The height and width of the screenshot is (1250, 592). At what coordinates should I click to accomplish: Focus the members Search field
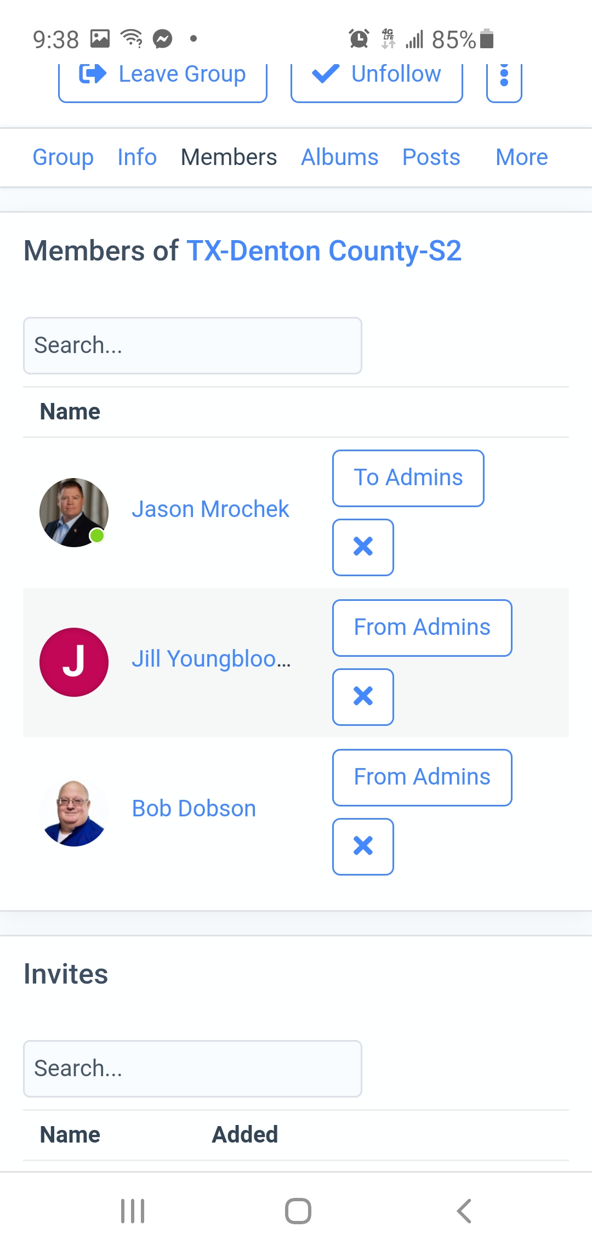tap(192, 346)
